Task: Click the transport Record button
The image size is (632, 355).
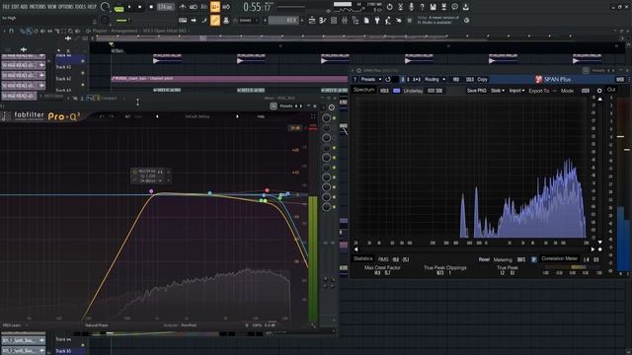Action: click(x=151, y=7)
